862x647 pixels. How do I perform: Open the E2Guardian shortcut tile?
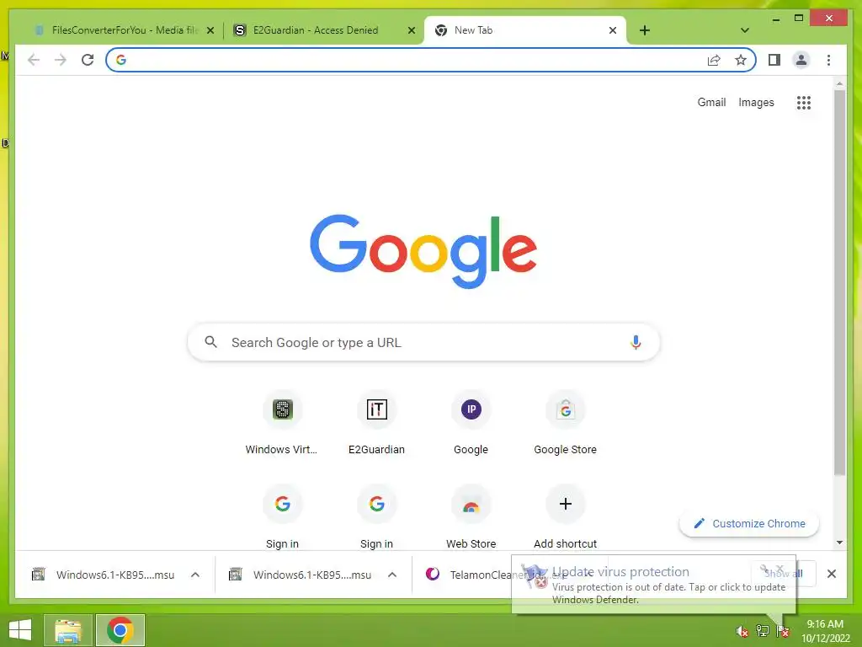(376, 423)
